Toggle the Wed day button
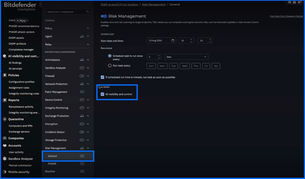This screenshot has height=179, width=305. 185,66
